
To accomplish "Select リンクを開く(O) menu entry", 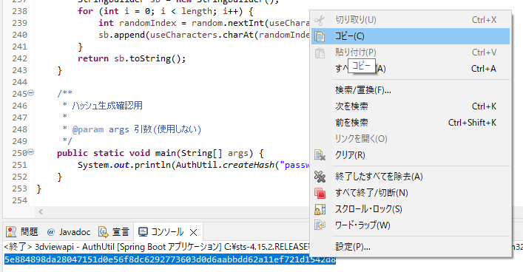I will pyautogui.click(x=411, y=139).
